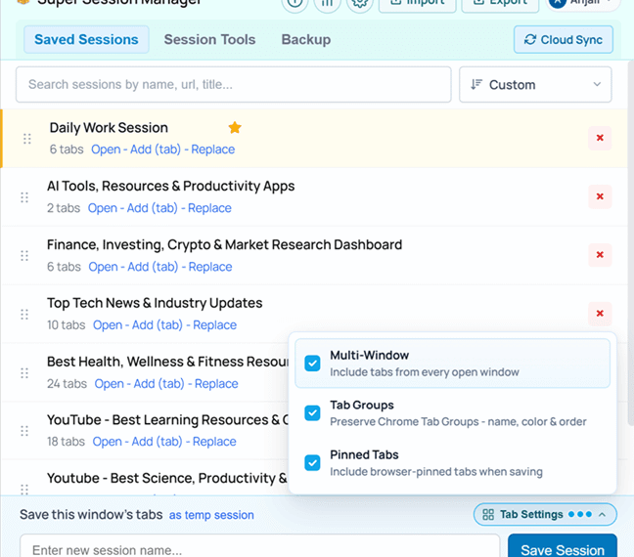Open the Backup tab

tap(306, 40)
